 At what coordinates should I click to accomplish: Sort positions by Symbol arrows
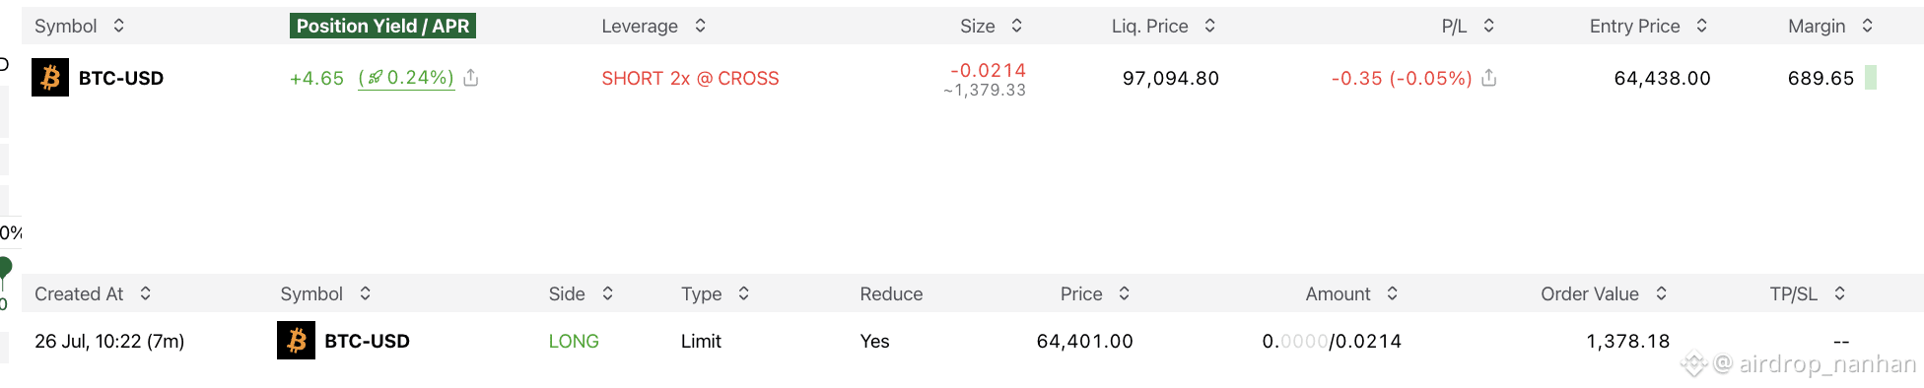[x=119, y=26]
